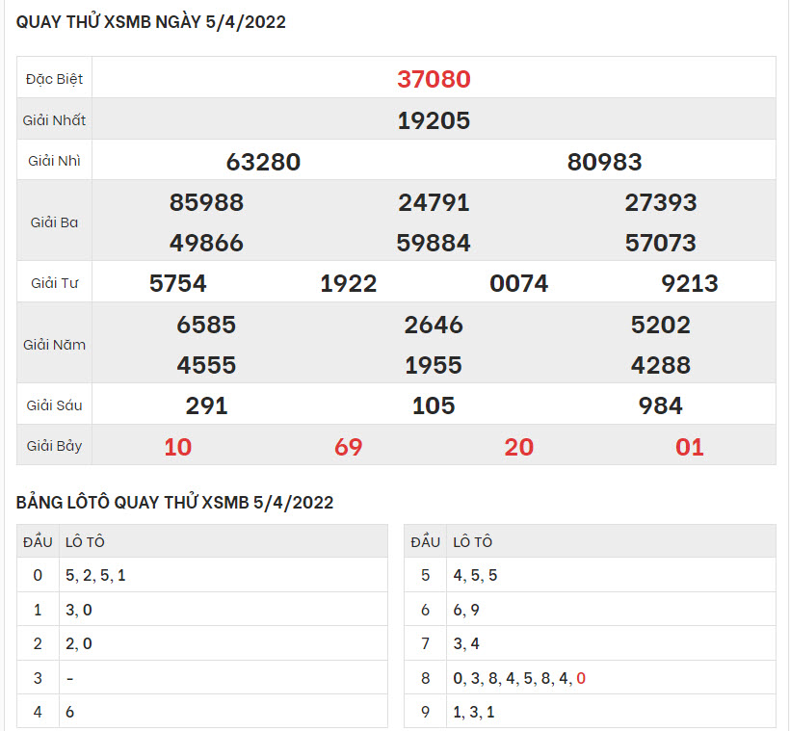Select the Giải Nhì number 80983

pyautogui.click(x=604, y=162)
